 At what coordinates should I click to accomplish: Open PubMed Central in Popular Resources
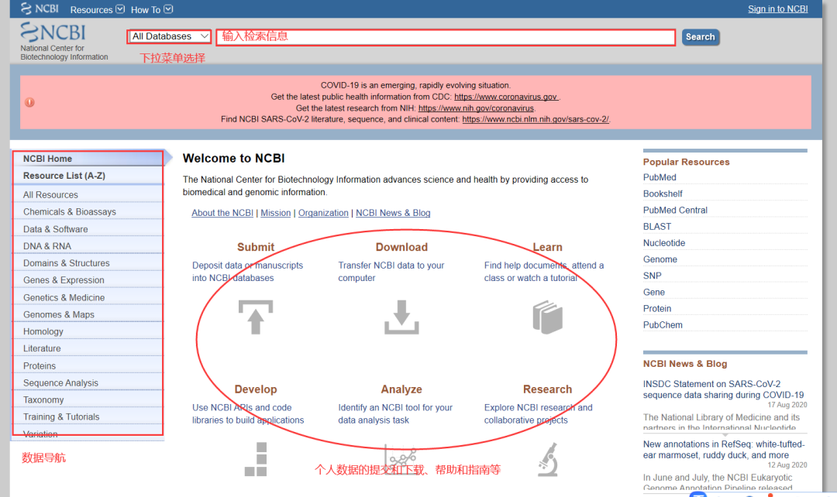coord(675,210)
